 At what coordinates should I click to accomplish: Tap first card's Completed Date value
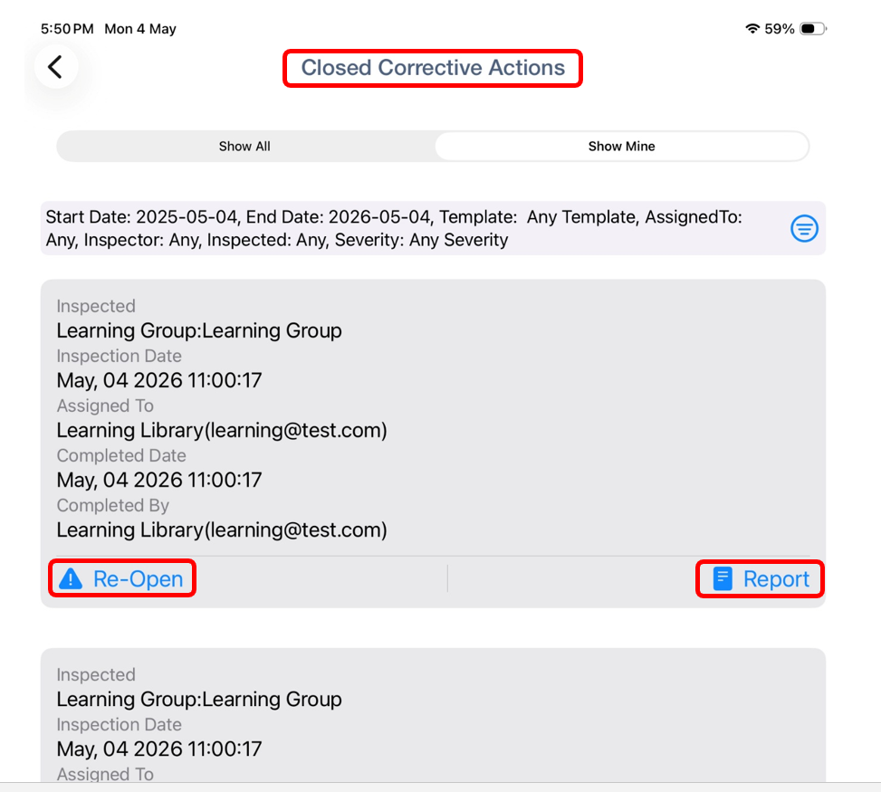[159, 480]
